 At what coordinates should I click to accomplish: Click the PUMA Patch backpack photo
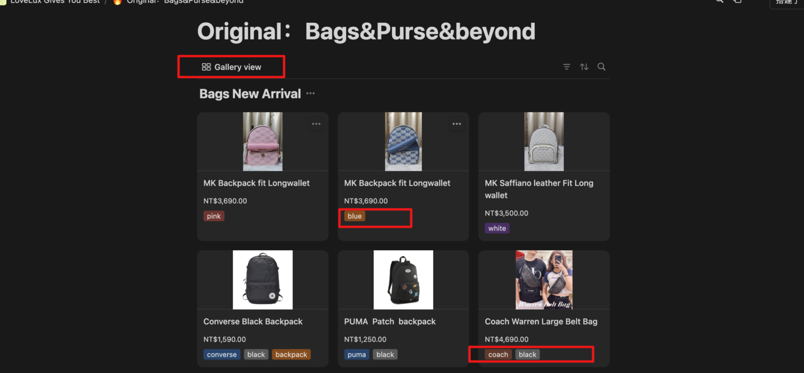point(403,280)
